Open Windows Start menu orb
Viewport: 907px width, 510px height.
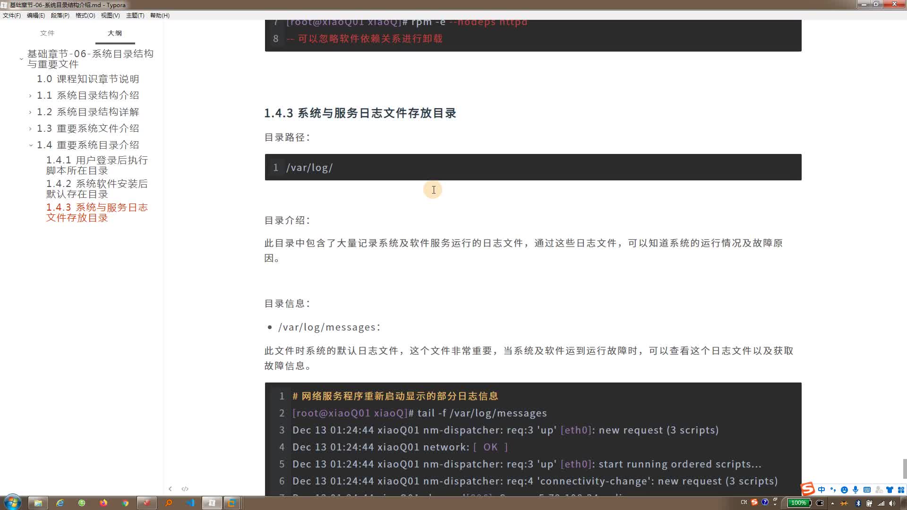pos(13,502)
